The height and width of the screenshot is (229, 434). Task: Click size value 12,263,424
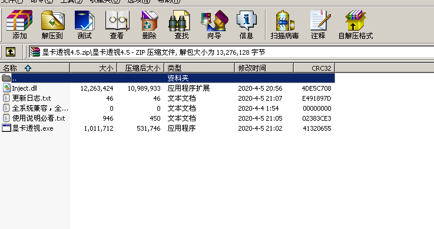click(97, 88)
